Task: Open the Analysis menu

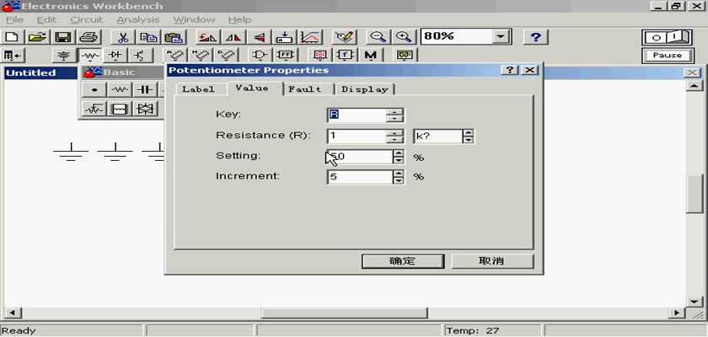Action: [138, 20]
